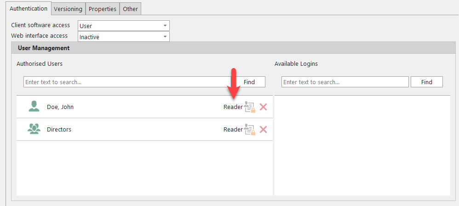The height and width of the screenshot is (206, 459).
Task: Click the Directors group avatar icon
Action: click(x=34, y=129)
